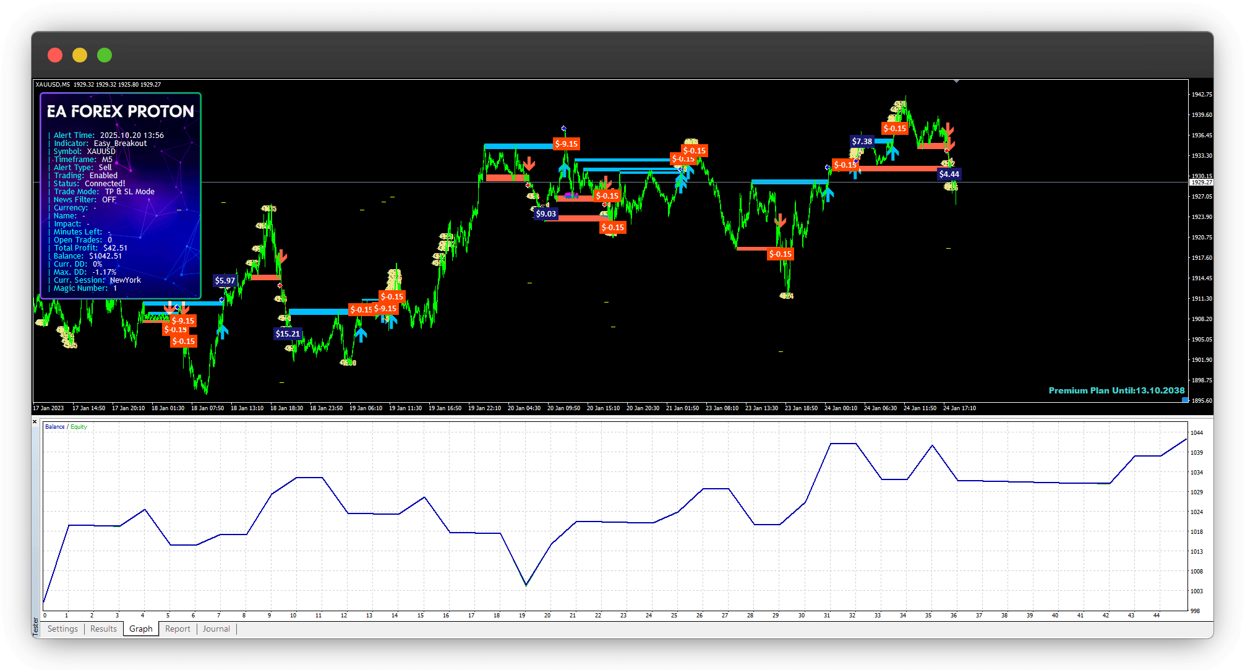Click the red macOS close button
The image size is (1245, 670).
(x=55, y=55)
